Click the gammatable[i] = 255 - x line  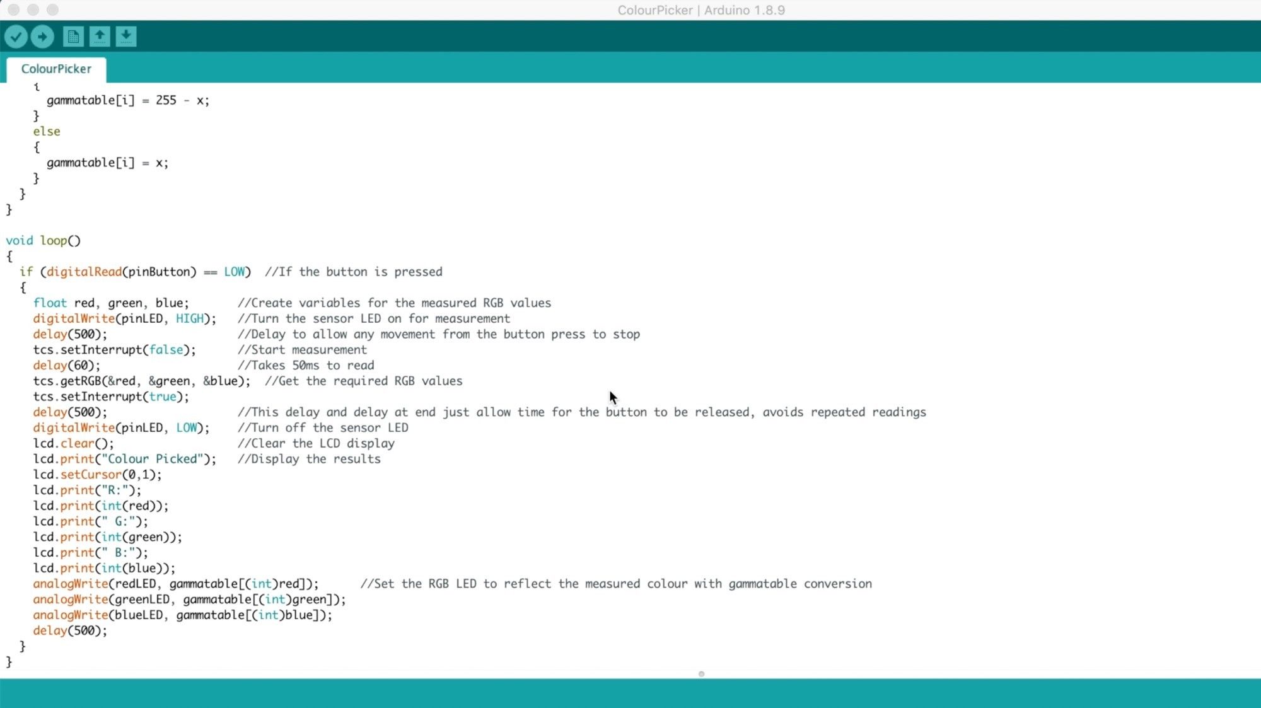(x=129, y=100)
